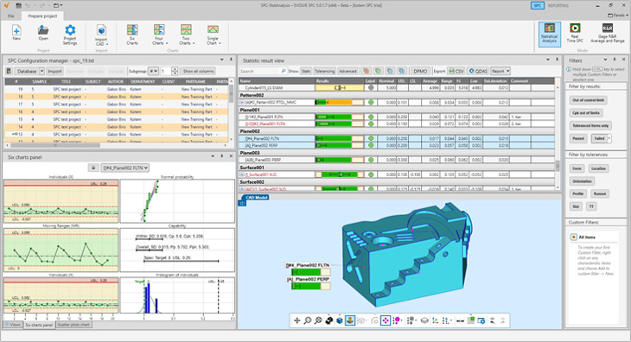Screen dimensions: 631x342
Task: Open the Plane002 FLTN characteristic dropdown
Action: pyautogui.click(x=125, y=168)
